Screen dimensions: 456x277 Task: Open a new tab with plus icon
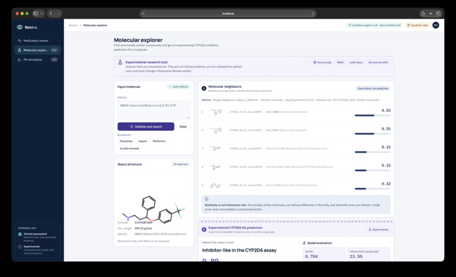tap(431, 14)
